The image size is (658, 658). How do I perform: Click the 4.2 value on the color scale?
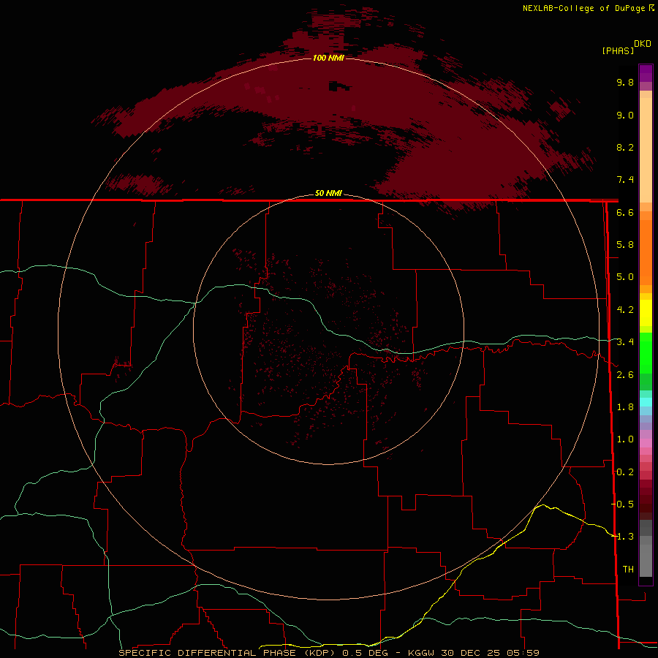(625, 310)
